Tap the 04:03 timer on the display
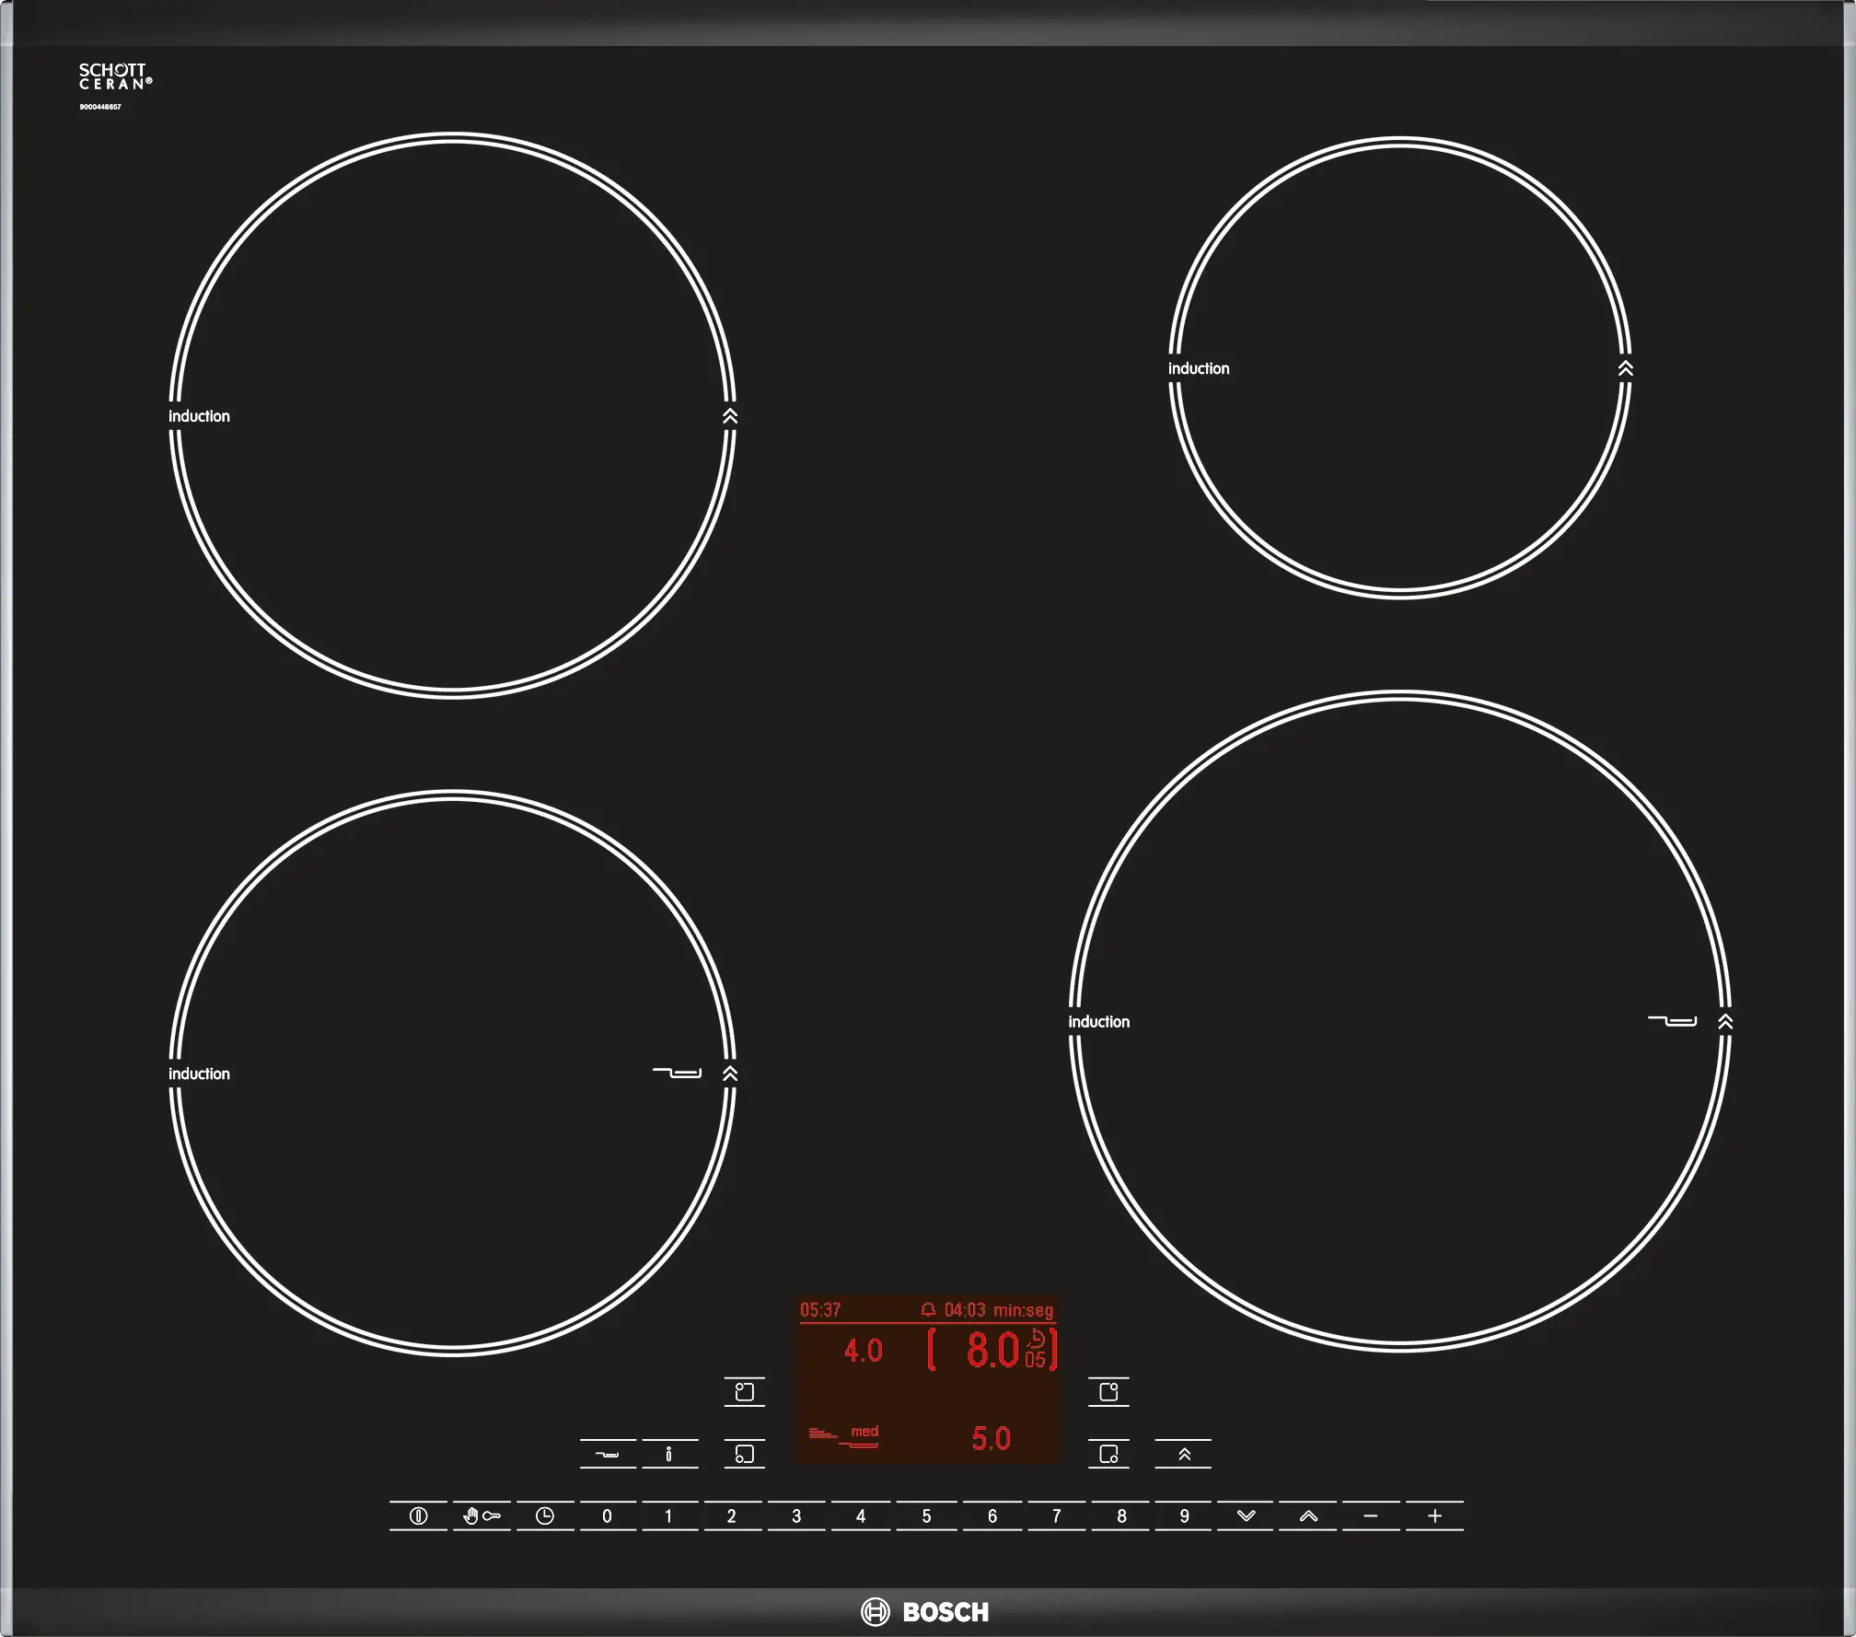Screen dimensions: 1856x1637 pyautogui.click(x=965, y=1309)
